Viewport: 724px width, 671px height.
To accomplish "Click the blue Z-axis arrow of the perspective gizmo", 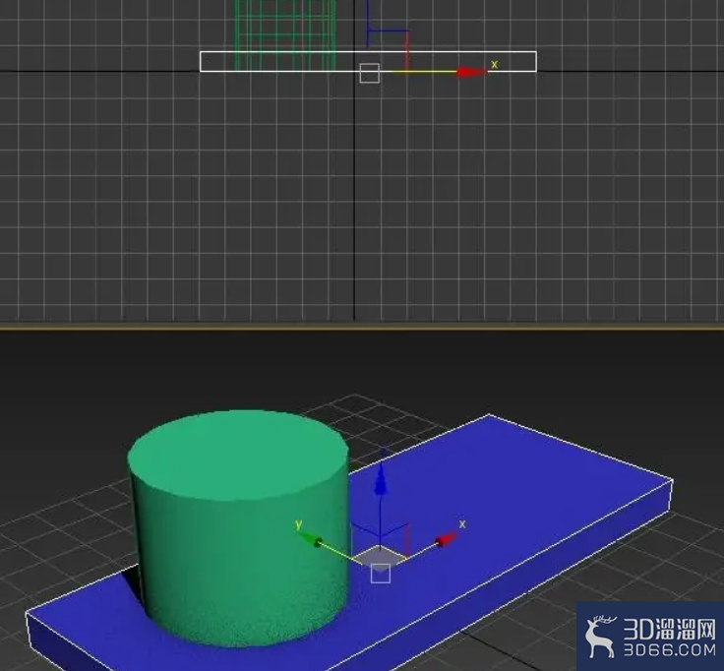I will point(381,479).
